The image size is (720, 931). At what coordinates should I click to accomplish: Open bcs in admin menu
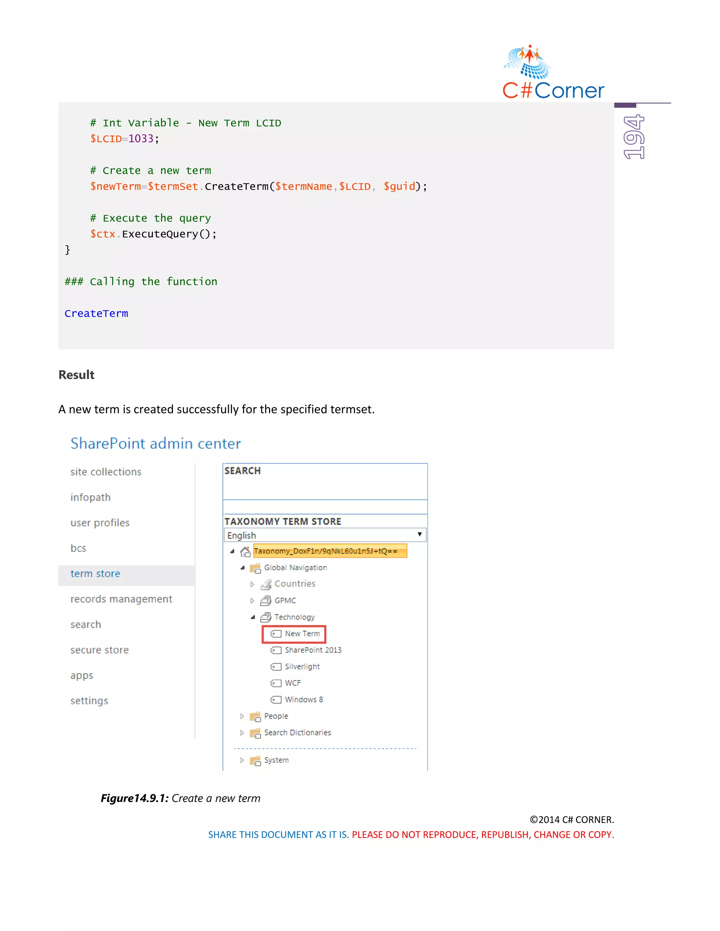click(x=78, y=548)
